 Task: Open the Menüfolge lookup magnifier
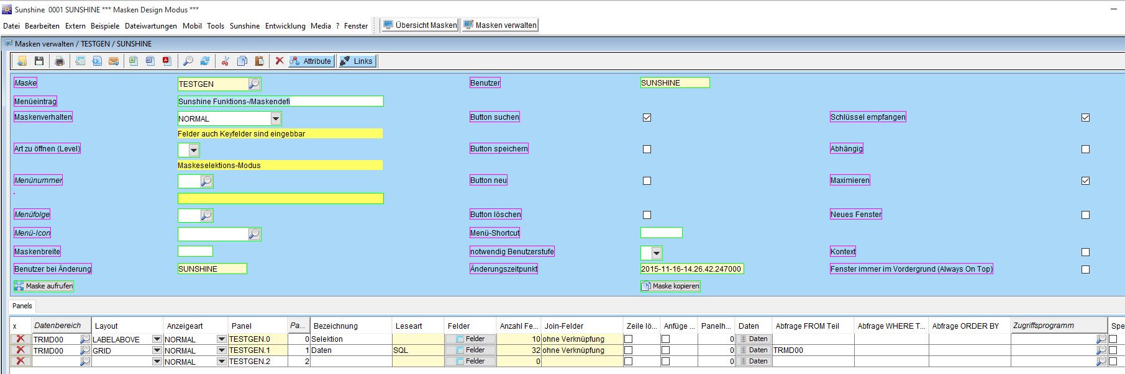pyautogui.click(x=206, y=215)
